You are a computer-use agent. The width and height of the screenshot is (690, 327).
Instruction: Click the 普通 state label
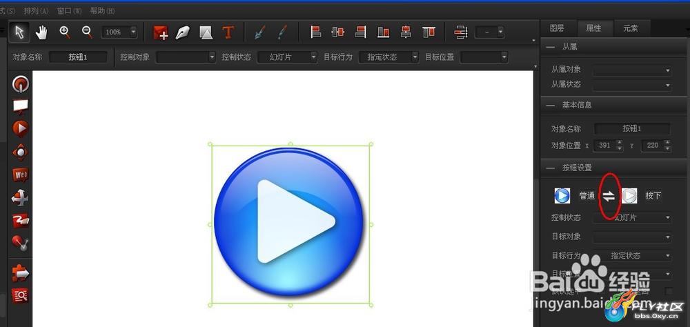586,196
